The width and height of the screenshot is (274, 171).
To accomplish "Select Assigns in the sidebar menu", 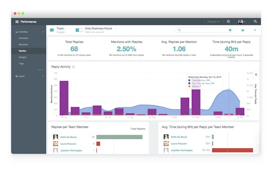I will pyautogui.click(x=22, y=57).
